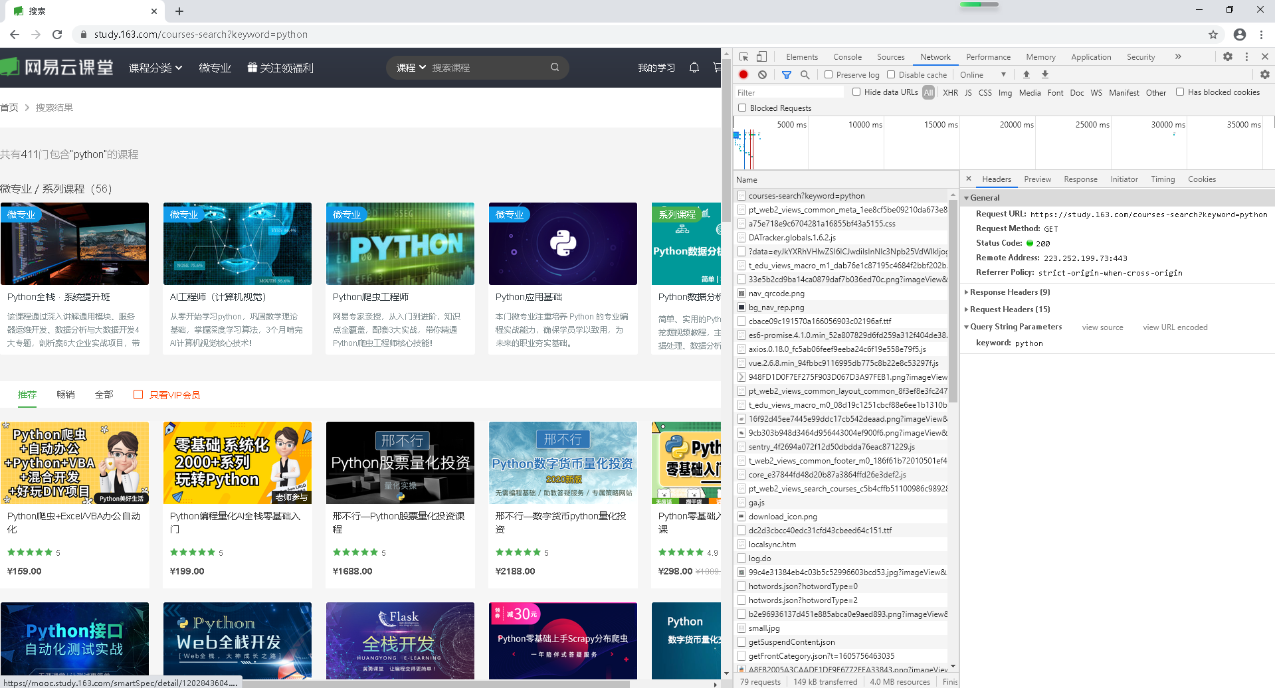Open Network panel settings gear
Viewport: 1275px width, 688px height.
1265,75
